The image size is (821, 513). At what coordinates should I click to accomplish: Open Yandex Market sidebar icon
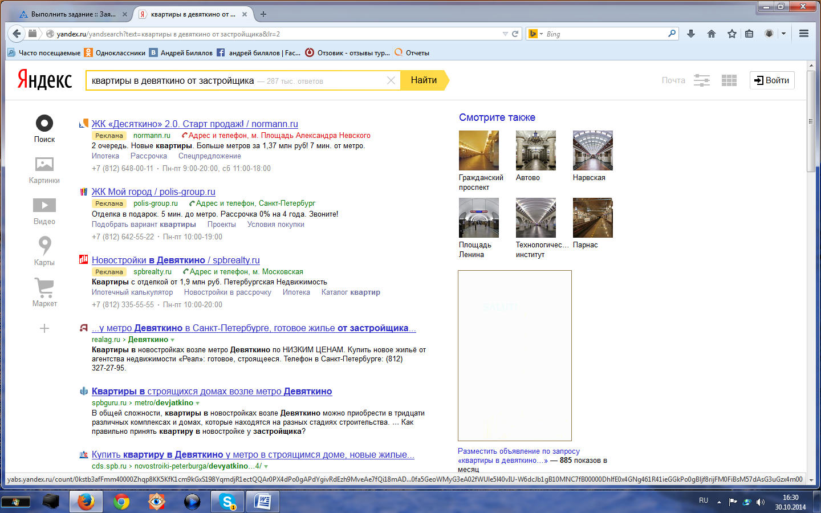(x=44, y=287)
